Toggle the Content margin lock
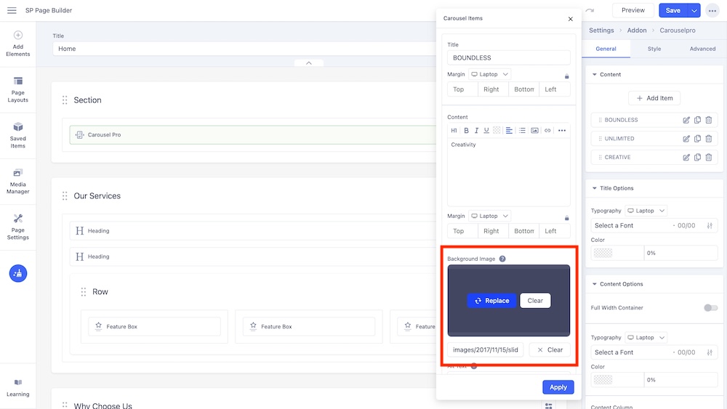Image resolution: width=727 pixels, height=409 pixels. point(567,217)
